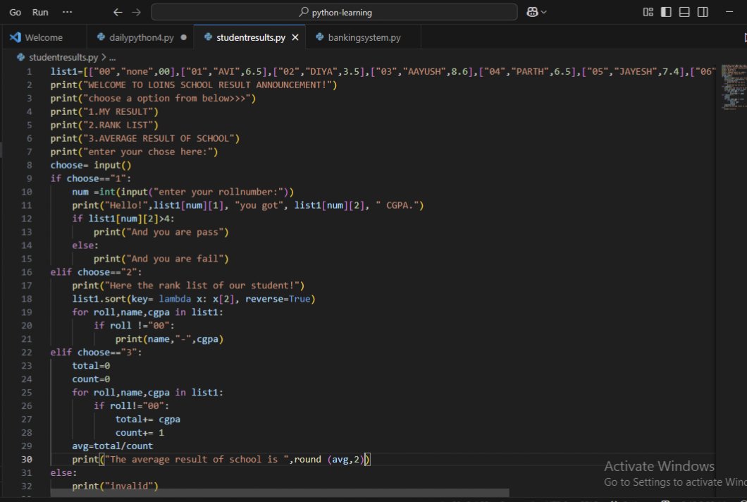Screen dimensions: 747x502
Task: Click studentresults.py in breadcrumb
Action: click(63, 57)
